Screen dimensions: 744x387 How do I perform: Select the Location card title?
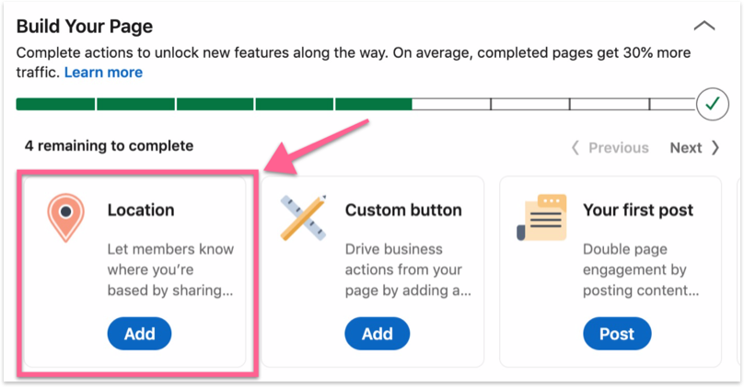(141, 211)
